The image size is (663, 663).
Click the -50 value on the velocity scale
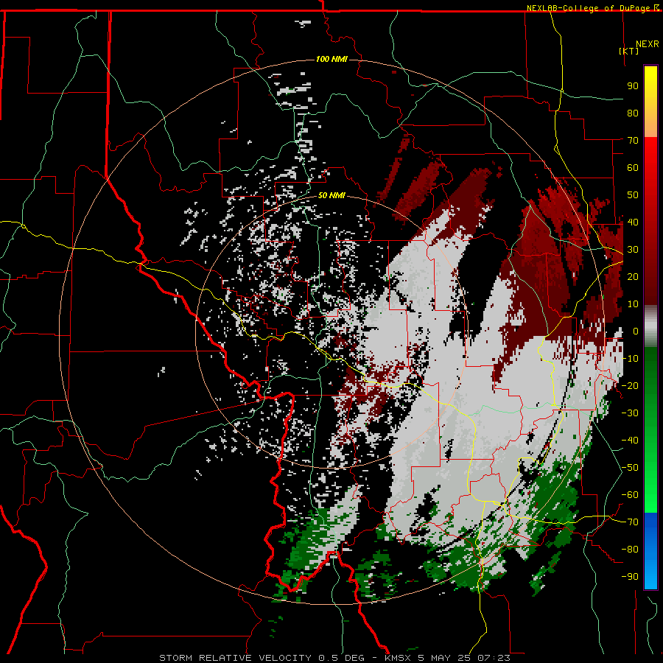point(630,467)
